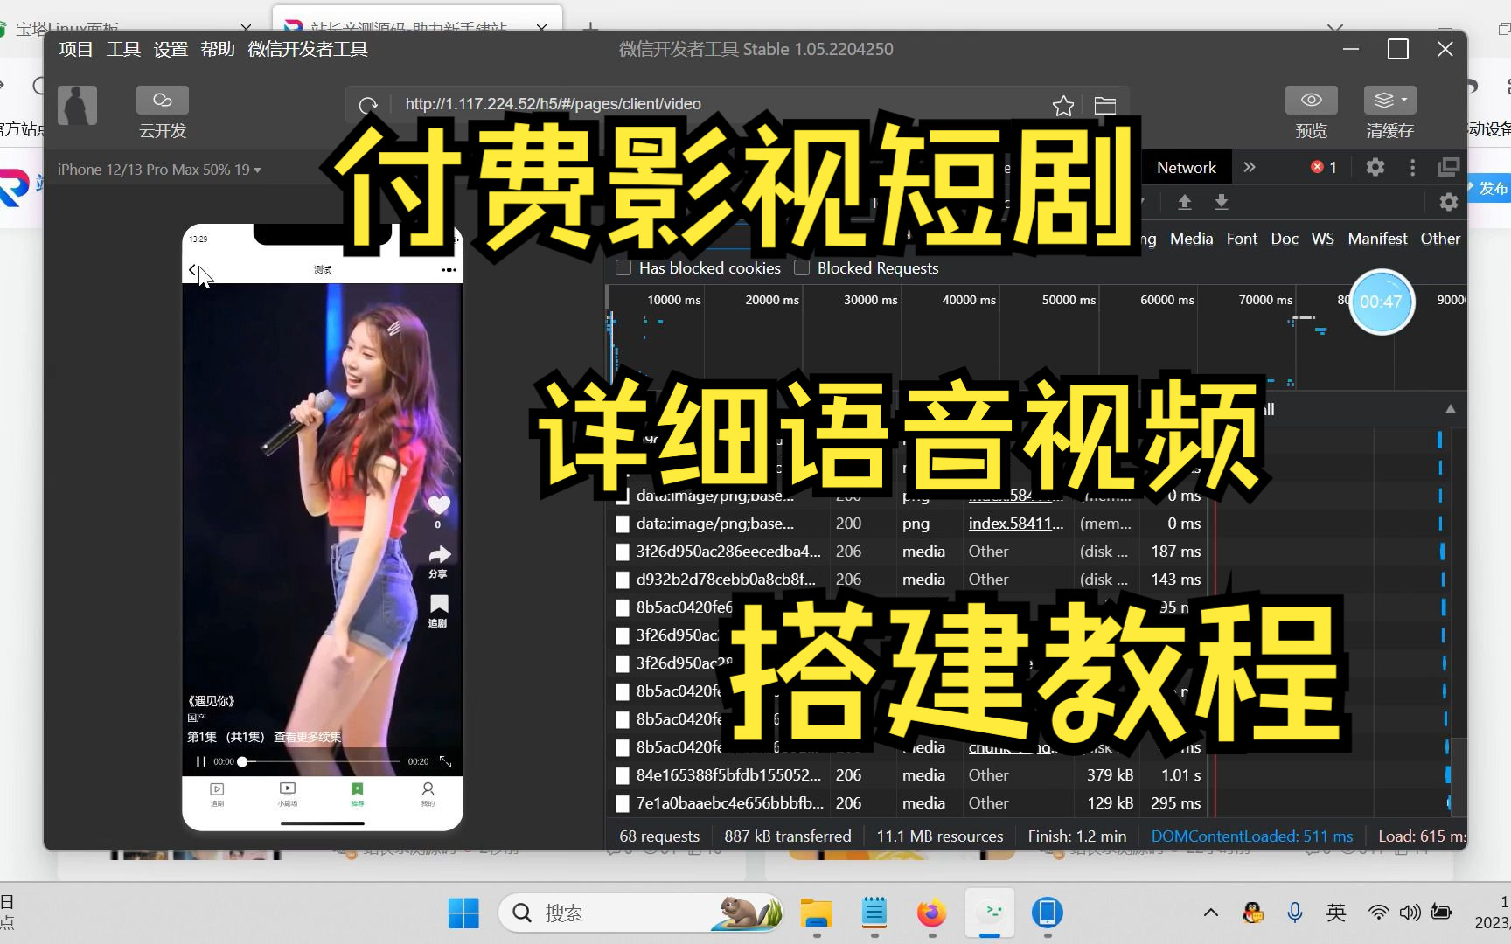Tap the heart like icon on the video

click(439, 505)
